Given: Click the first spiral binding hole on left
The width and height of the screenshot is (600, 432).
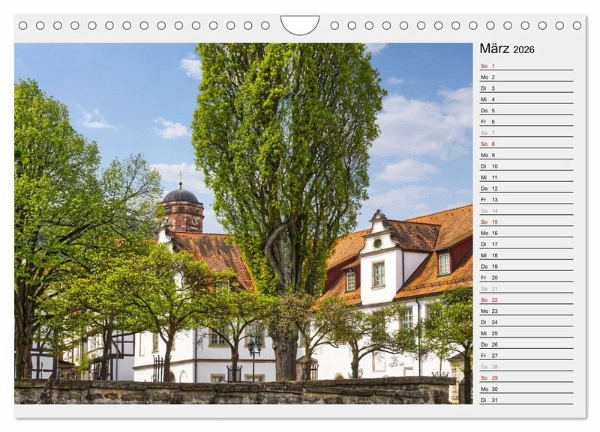Looking at the screenshot, I should [23, 25].
